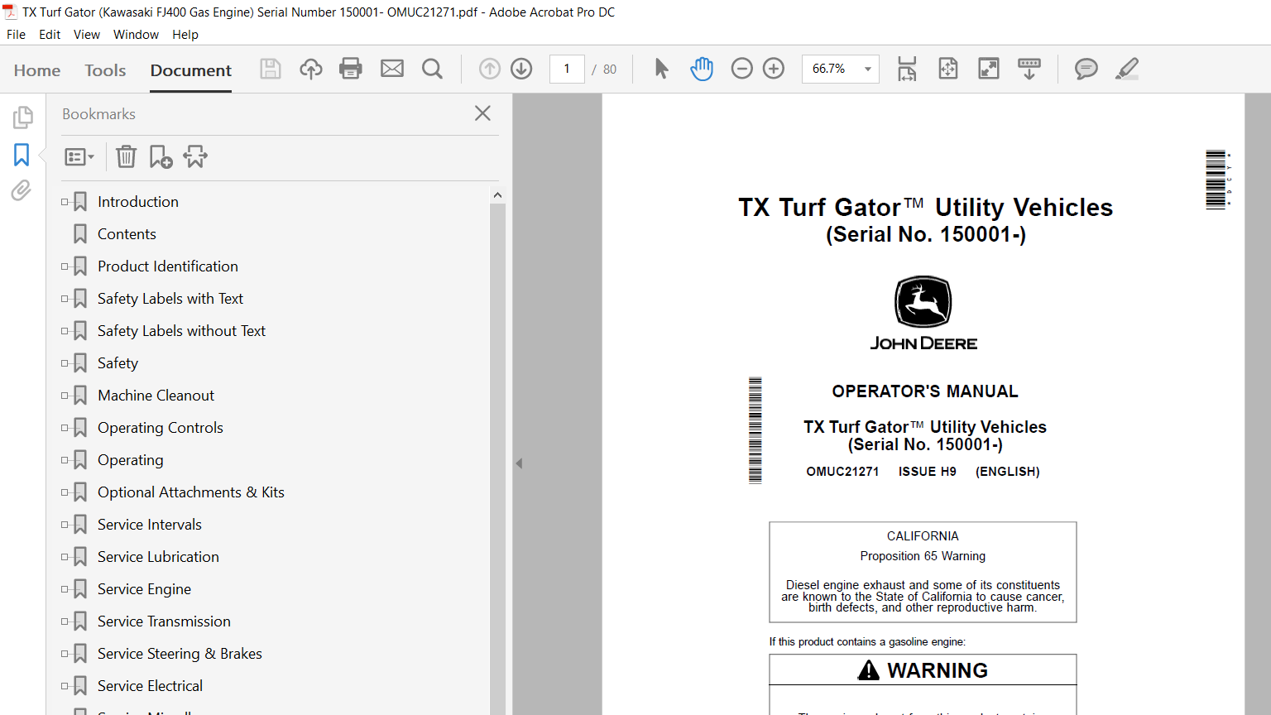Open the Operating bookmark
This screenshot has height=715, width=1271.
[131, 460]
